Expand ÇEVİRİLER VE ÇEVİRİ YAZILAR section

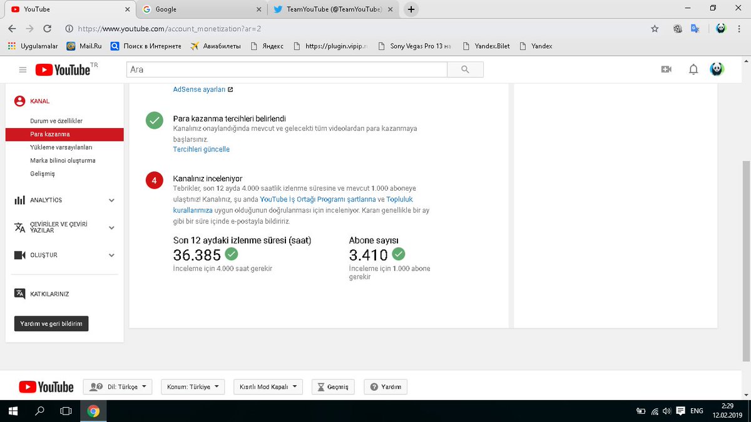pos(64,228)
